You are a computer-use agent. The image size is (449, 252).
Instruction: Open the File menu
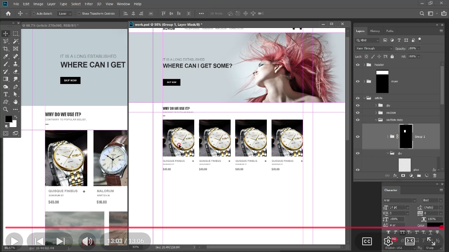pos(16,4)
